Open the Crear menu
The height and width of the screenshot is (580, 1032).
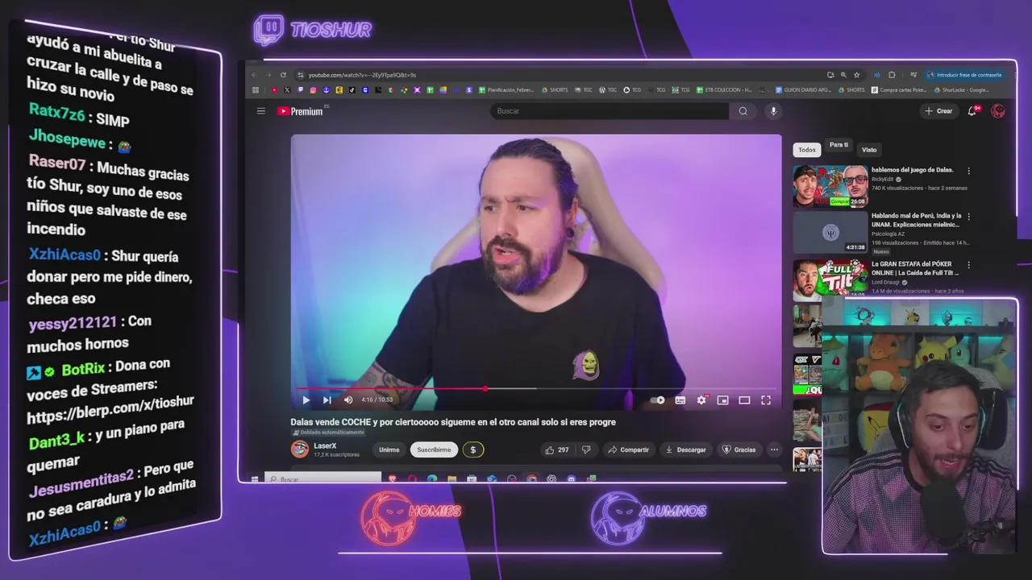[x=939, y=111]
